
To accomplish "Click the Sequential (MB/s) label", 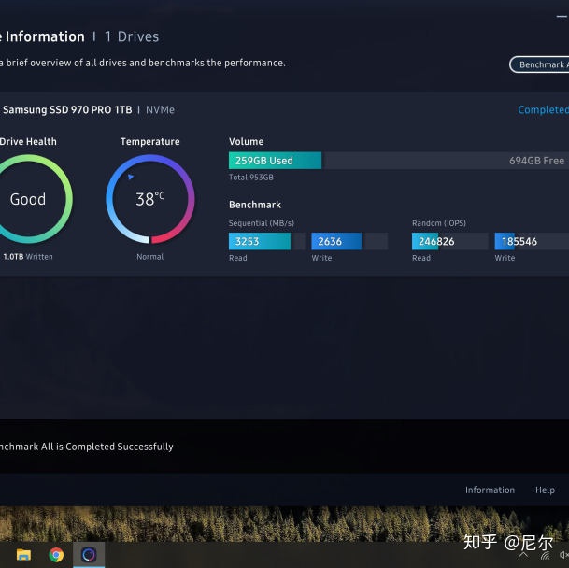I will coord(262,223).
